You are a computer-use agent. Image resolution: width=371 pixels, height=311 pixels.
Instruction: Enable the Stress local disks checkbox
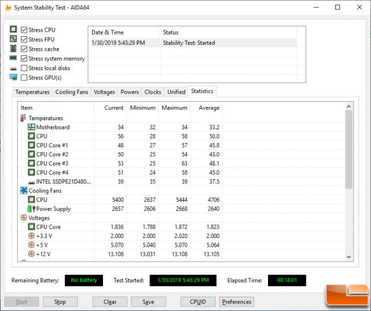(24, 68)
